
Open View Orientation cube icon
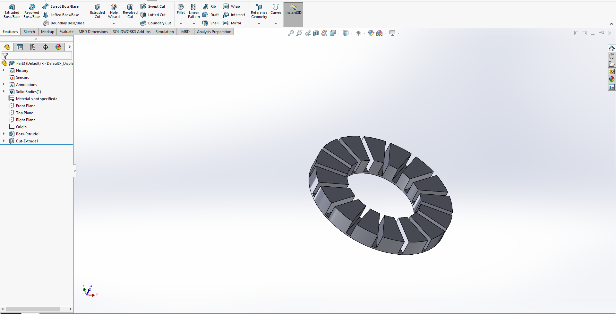pos(333,33)
